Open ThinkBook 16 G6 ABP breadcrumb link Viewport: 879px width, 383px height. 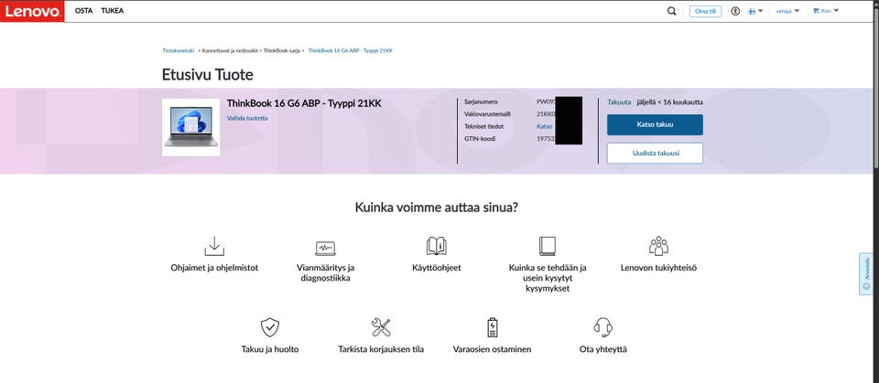tap(351, 50)
